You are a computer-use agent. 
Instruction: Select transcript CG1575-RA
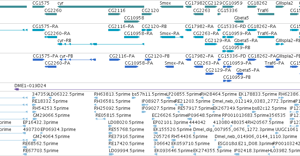coord(39,30)
